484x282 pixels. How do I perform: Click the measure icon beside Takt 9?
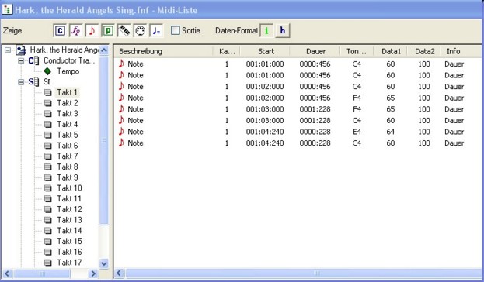pos(48,177)
